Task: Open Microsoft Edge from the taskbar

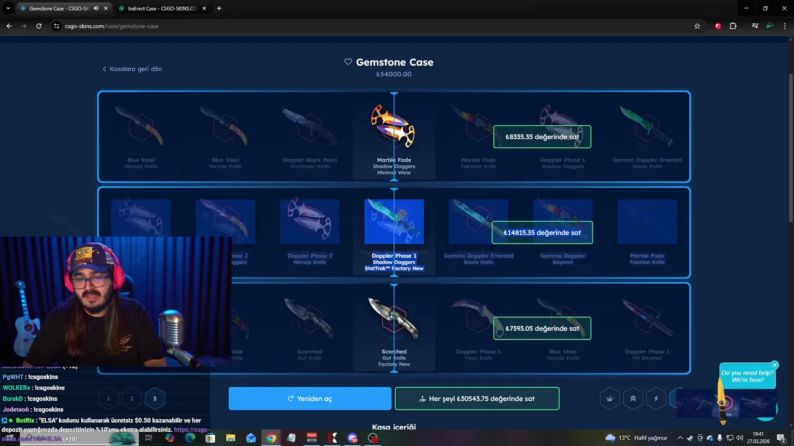Action: [190, 438]
